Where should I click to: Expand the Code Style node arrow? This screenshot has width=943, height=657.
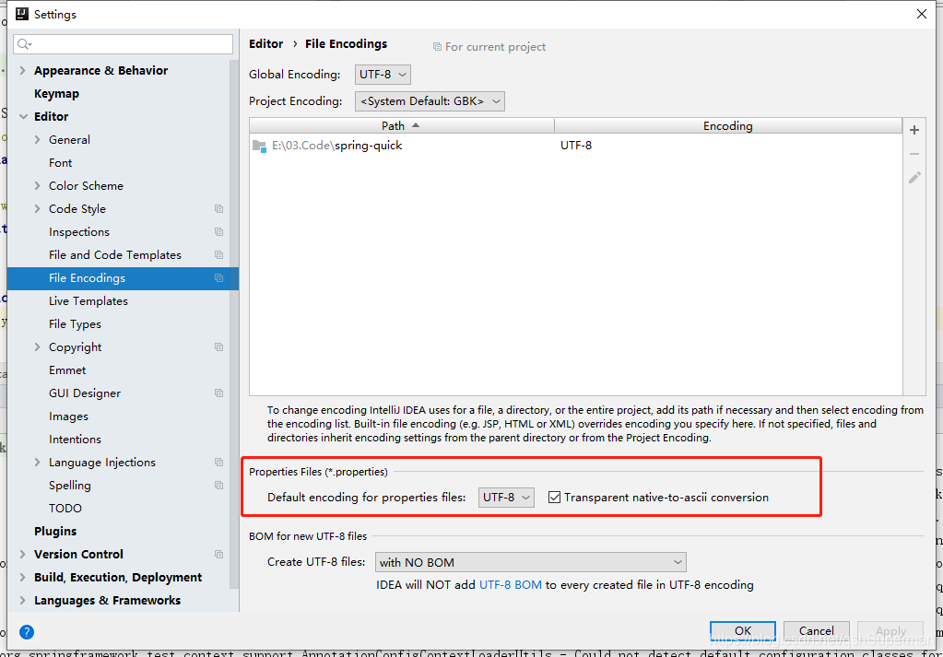pyautogui.click(x=37, y=208)
